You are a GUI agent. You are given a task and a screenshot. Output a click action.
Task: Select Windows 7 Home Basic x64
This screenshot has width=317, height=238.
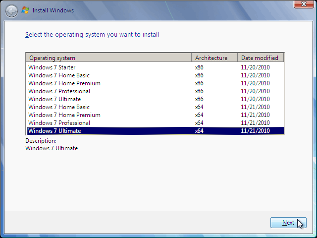coord(156,107)
